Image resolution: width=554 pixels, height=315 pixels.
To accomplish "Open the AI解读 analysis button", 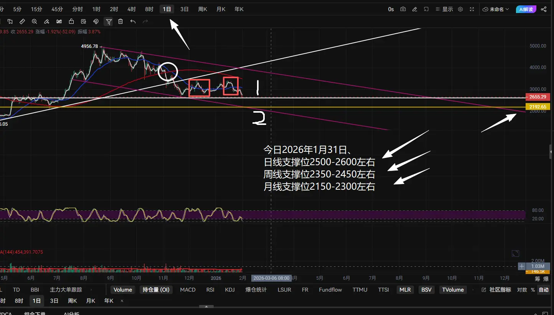I will 526,9.
